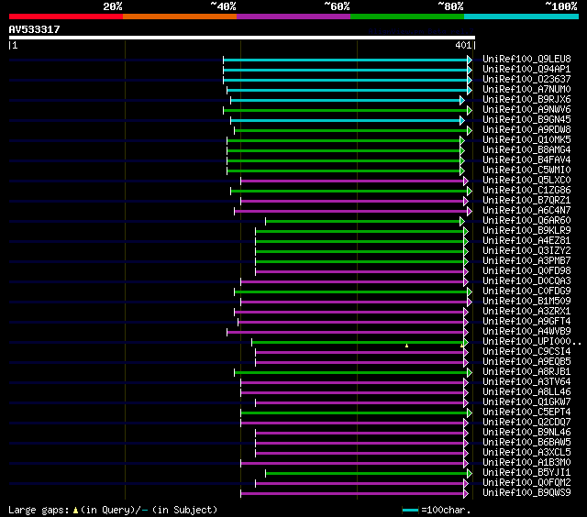The width and height of the screenshot is (587, 517).
Task: Select the UniRef100_A9EQB5 label
Action: tap(526, 362)
